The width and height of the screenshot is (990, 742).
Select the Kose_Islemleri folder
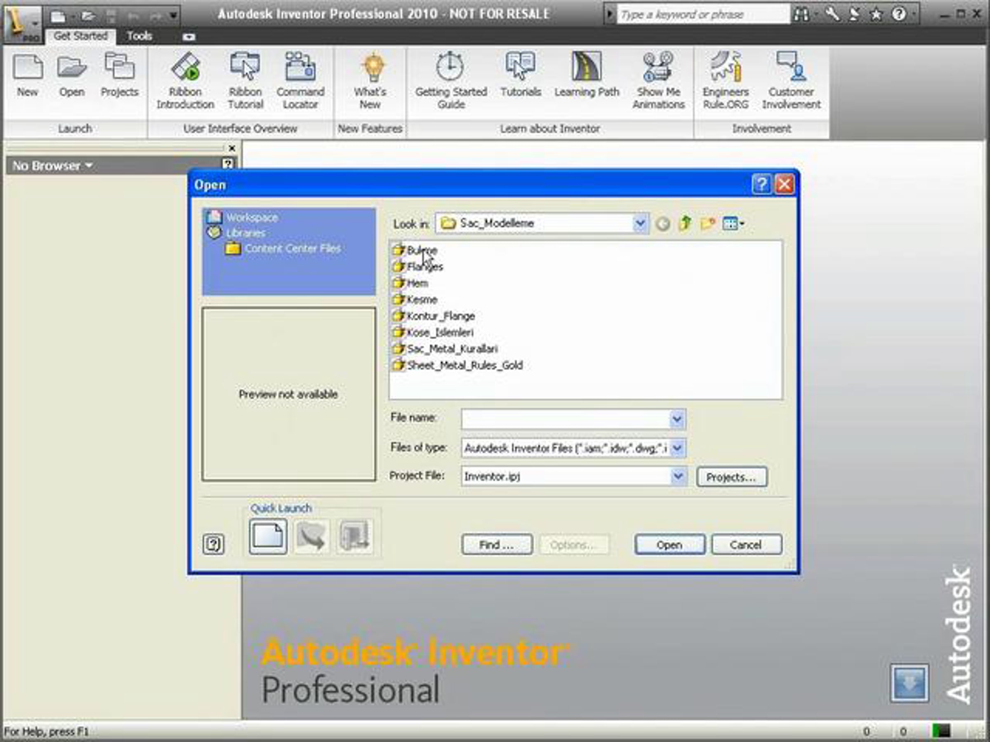[x=432, y=332]
